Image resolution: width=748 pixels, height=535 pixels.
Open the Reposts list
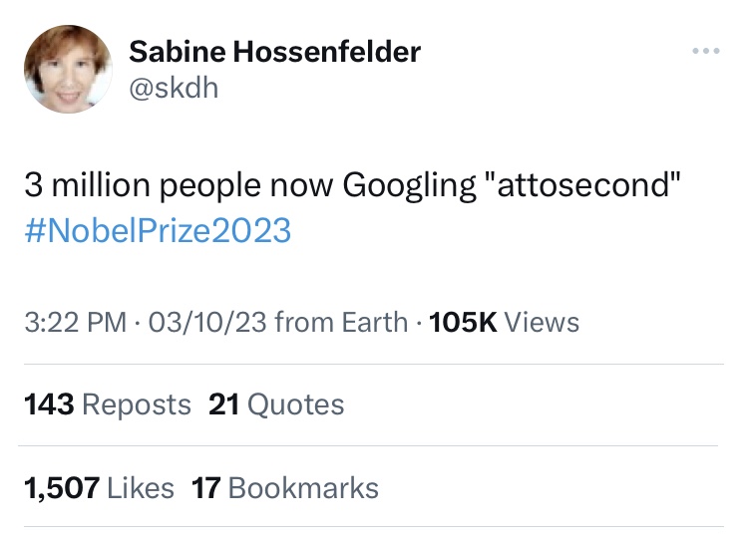point(137,403)
